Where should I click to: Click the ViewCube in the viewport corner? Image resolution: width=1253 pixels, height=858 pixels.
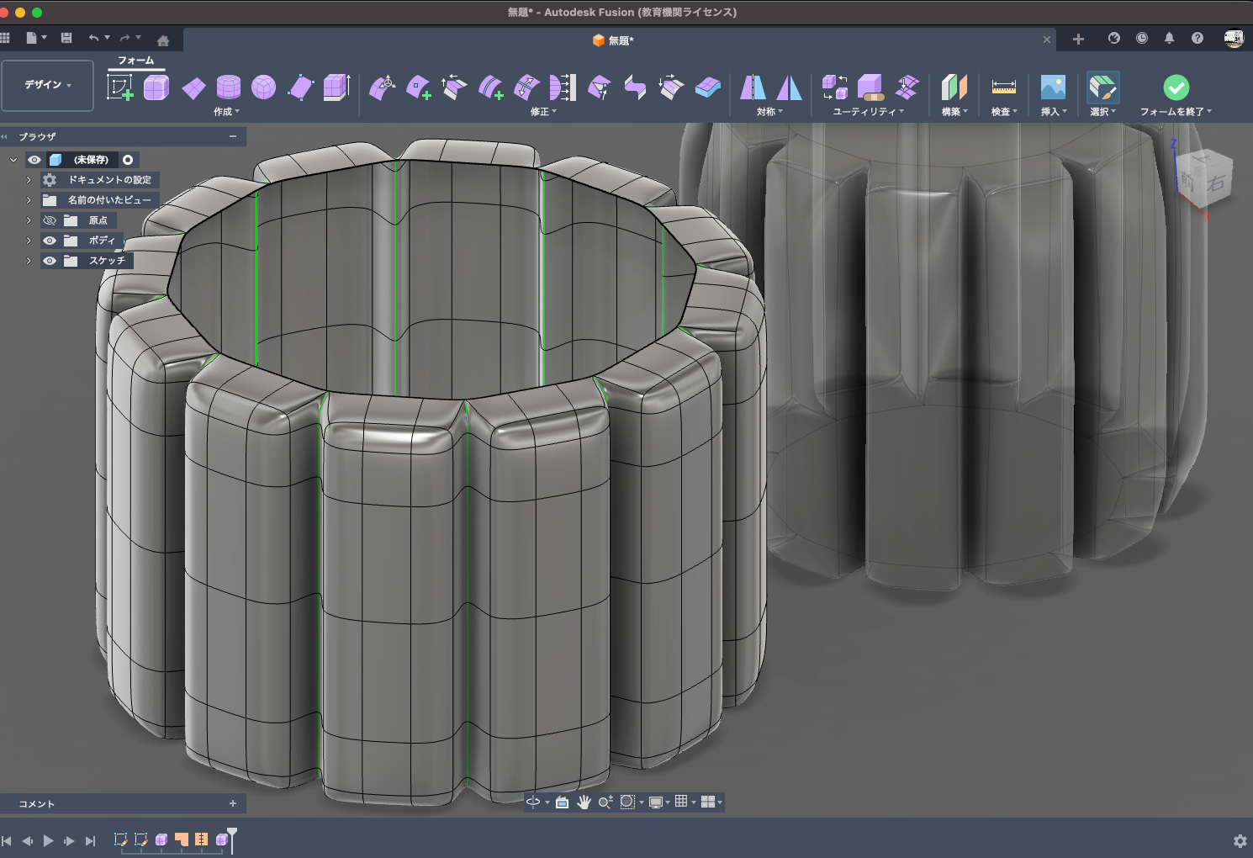(x=1203, y=179)
